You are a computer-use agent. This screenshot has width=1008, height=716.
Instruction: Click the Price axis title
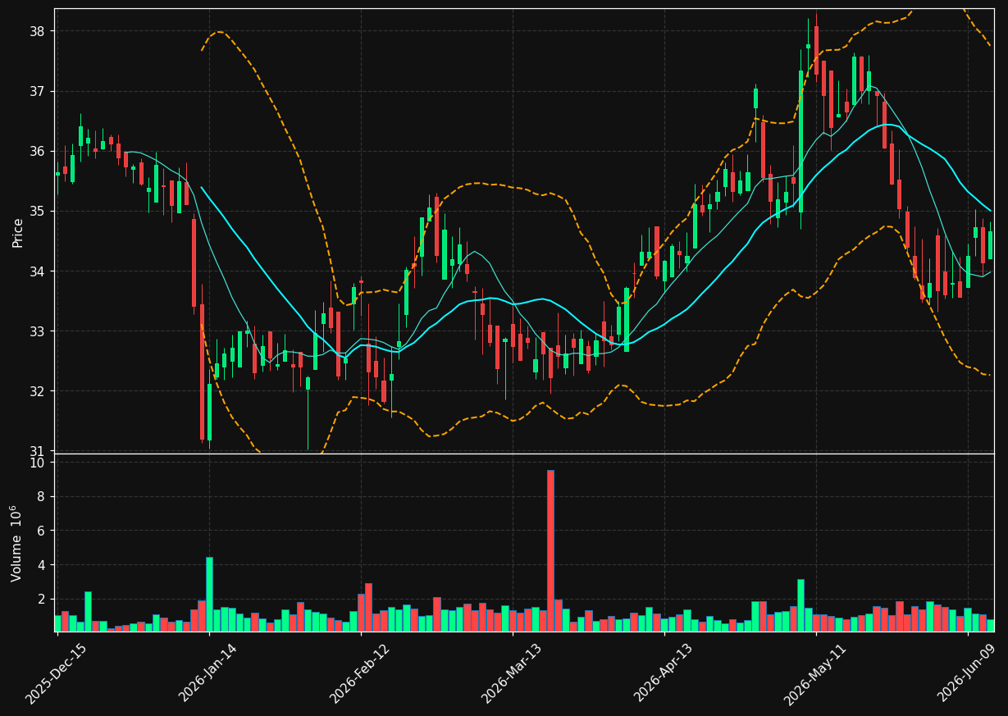[x=17, y=232]
